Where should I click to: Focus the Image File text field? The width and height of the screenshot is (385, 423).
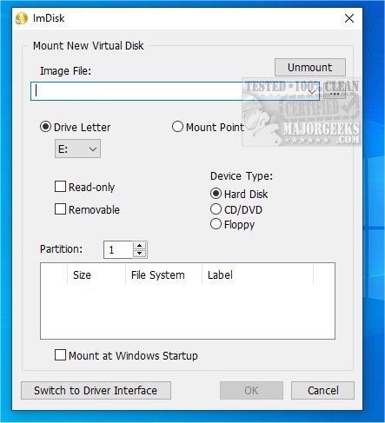coord(168,91)
